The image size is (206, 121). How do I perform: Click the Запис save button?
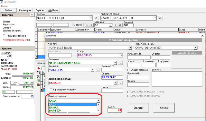point(138,108)
